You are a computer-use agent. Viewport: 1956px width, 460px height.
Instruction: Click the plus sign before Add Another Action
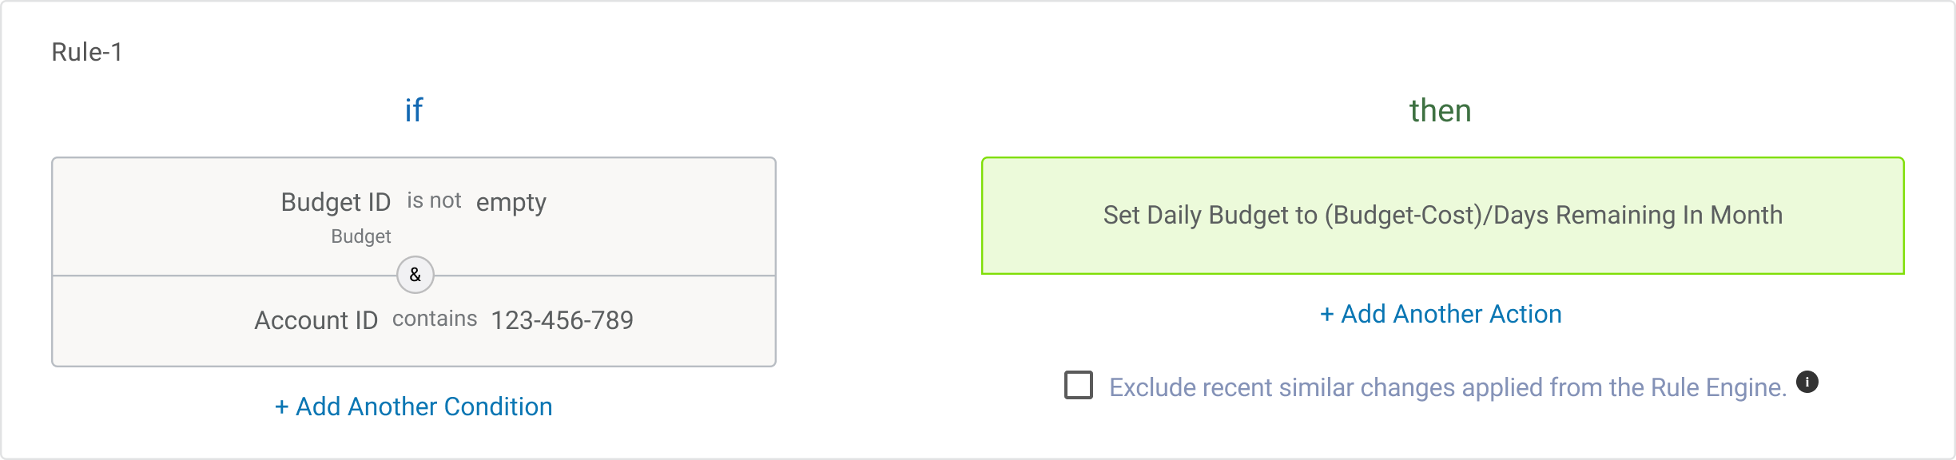pos(1327,315)
